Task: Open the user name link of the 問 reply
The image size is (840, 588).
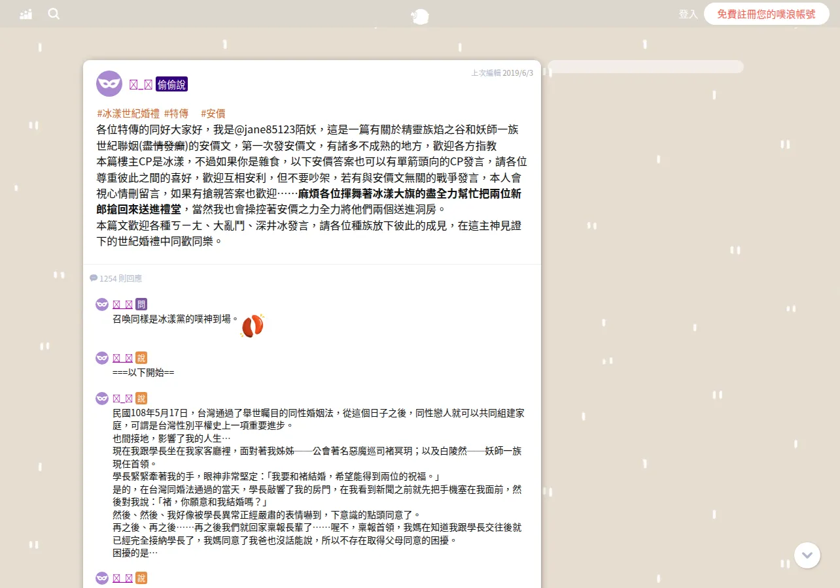Action: pyautogui.click(x=123, y=304)
